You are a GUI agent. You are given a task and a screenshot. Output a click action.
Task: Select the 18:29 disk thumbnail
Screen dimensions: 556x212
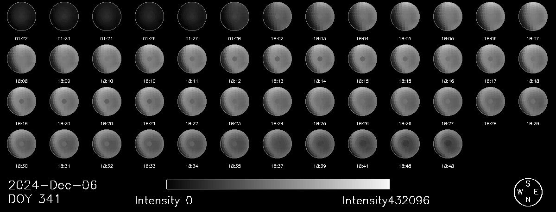pos(533,101)
